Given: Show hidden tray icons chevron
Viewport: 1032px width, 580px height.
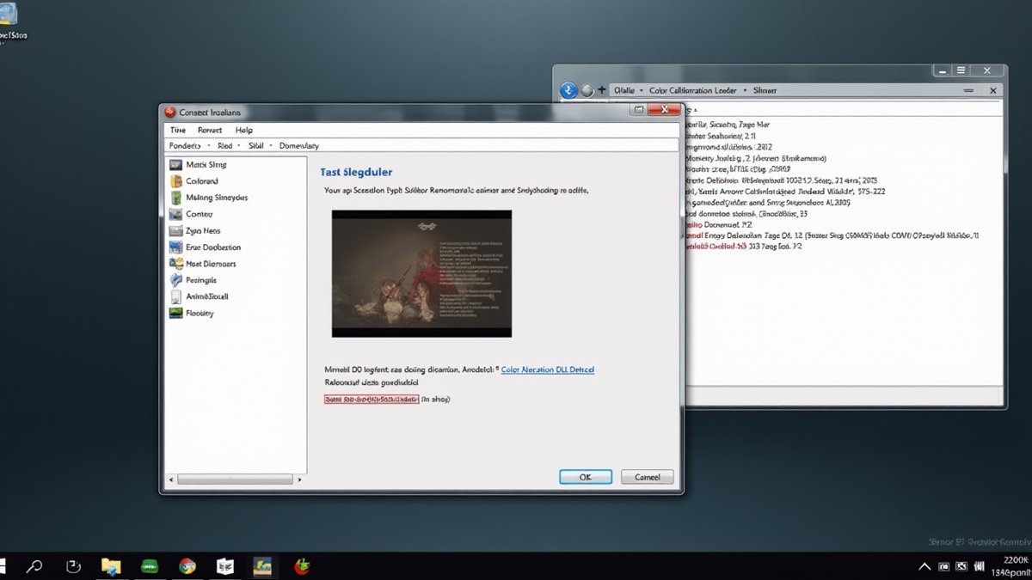Looking at the screenshot, I should [x=924, y=567].
